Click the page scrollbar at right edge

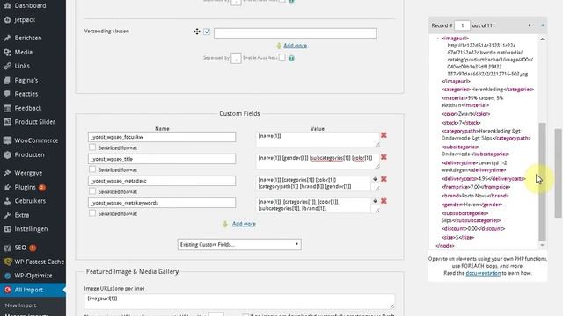click(x=559, y=173)
